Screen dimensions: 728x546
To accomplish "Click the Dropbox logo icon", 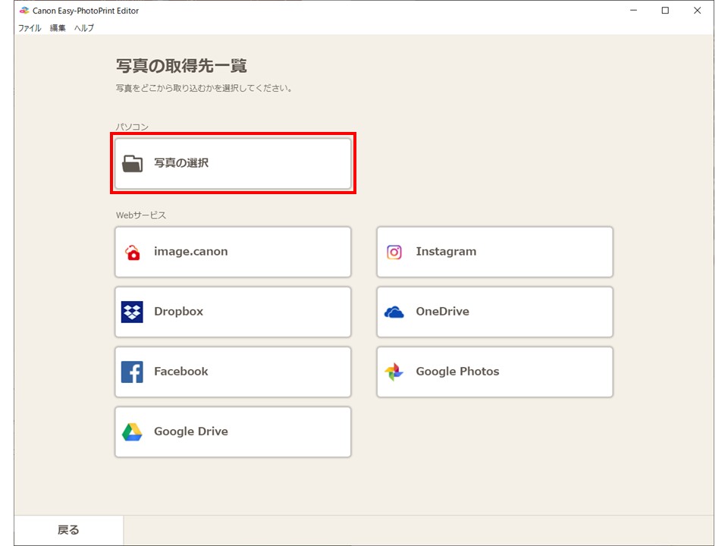I will (x=132, y=312).
